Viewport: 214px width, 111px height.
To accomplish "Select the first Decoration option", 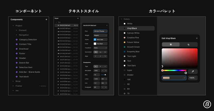I will tap(96, 52).
